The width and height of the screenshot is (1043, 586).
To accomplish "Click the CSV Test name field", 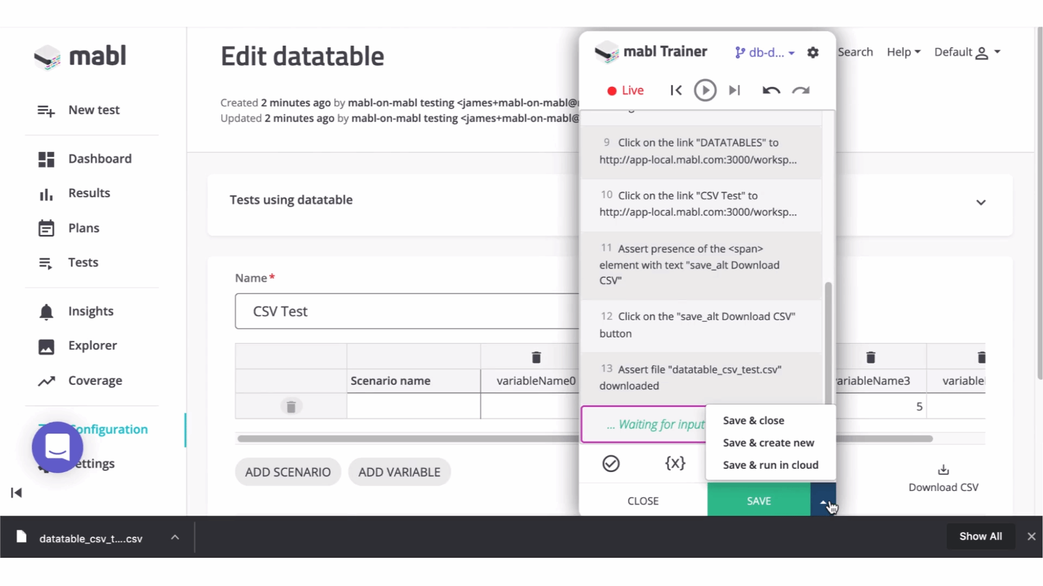I will 407,311.
